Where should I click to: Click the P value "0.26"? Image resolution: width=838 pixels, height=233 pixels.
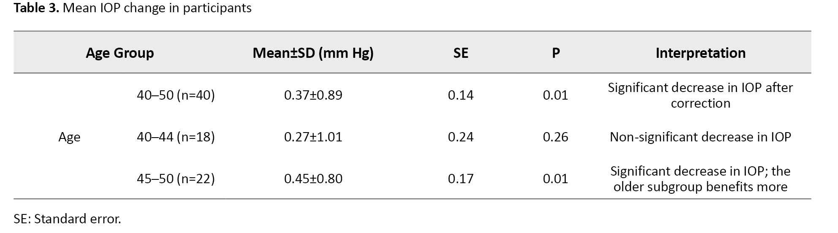click(x=556, y=137)
